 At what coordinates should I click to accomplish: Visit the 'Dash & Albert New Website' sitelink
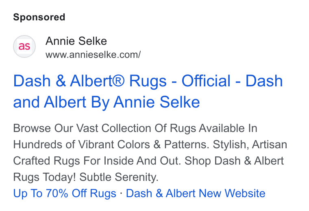[196, 193]
